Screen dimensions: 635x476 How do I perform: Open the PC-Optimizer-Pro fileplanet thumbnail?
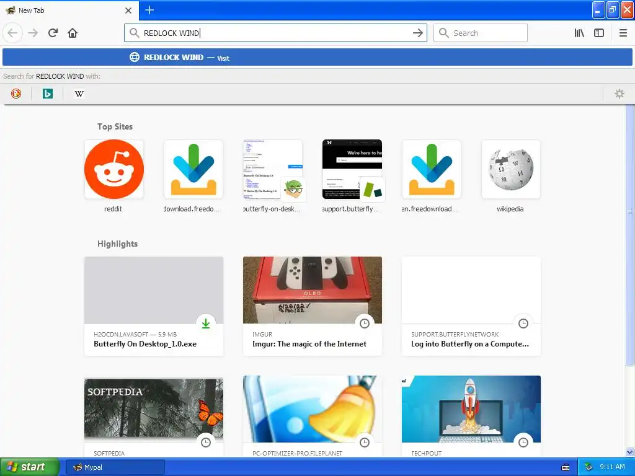pyautogui.click(x=313, y=409)
